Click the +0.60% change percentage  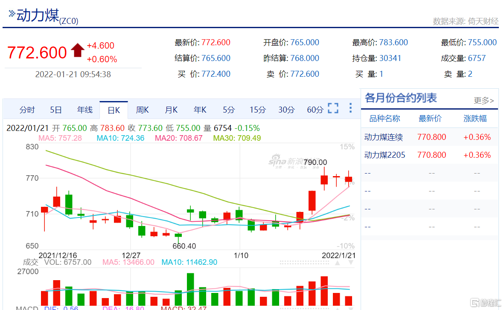(x=102, y=59)
